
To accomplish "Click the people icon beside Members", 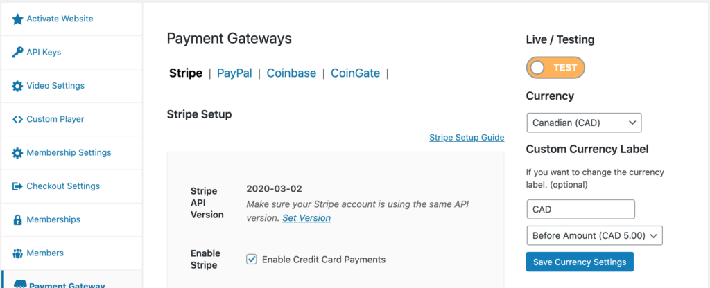I will pos(17,253).
